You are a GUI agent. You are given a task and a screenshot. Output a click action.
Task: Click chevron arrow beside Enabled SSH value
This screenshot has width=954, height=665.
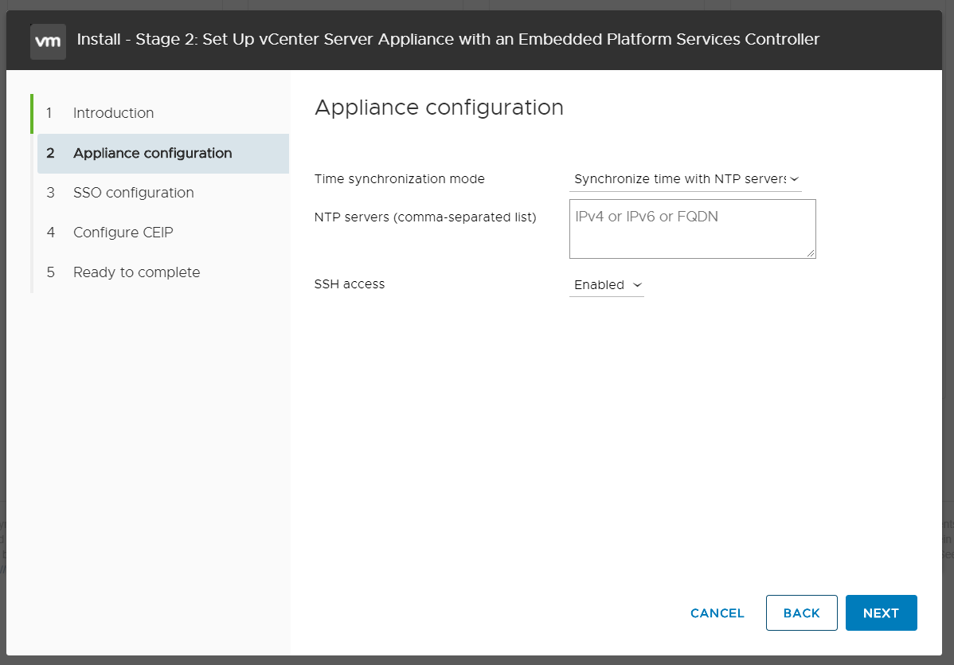pyautogui.click(x=636, y=285)
